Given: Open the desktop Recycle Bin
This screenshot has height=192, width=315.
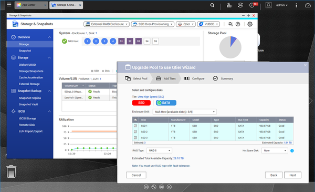Looking at the screenshot, I should [11, 171].
